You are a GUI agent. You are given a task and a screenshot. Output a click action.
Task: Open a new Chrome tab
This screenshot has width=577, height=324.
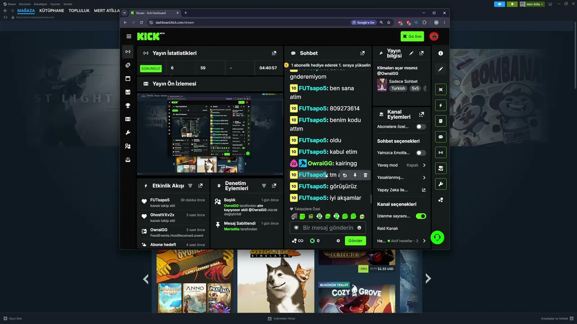(186, 13)
